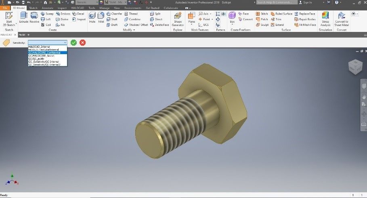Select the Emboss tool
367x198 pixels.
pyautogui.click(x=63, y=14)
